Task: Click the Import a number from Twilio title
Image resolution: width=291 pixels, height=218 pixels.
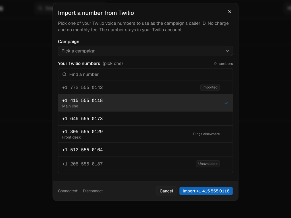Action: [96, 13]
